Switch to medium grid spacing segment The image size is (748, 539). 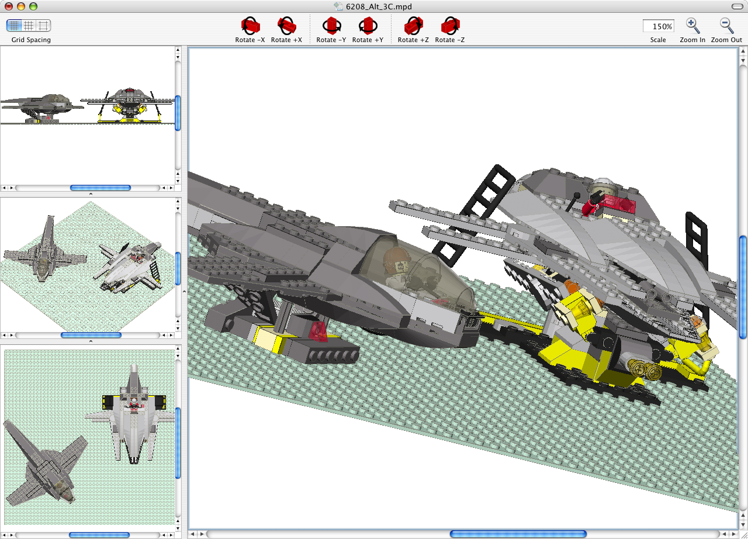29,26
